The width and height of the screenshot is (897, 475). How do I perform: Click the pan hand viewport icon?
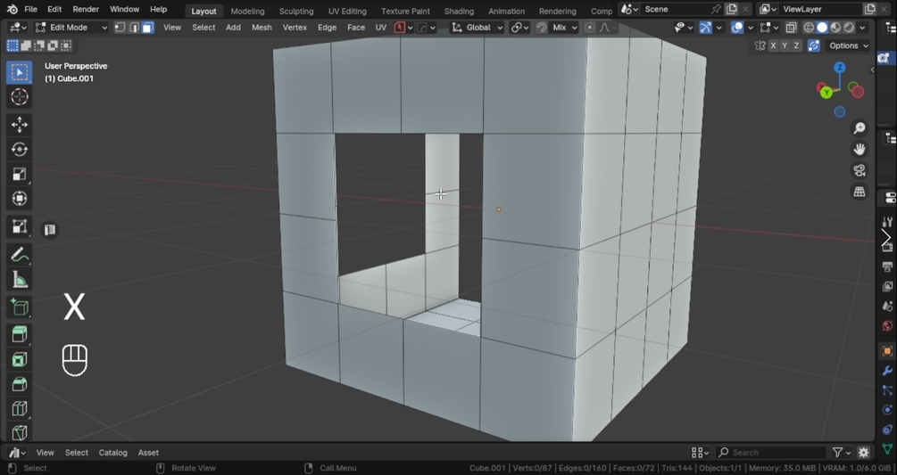860,149
